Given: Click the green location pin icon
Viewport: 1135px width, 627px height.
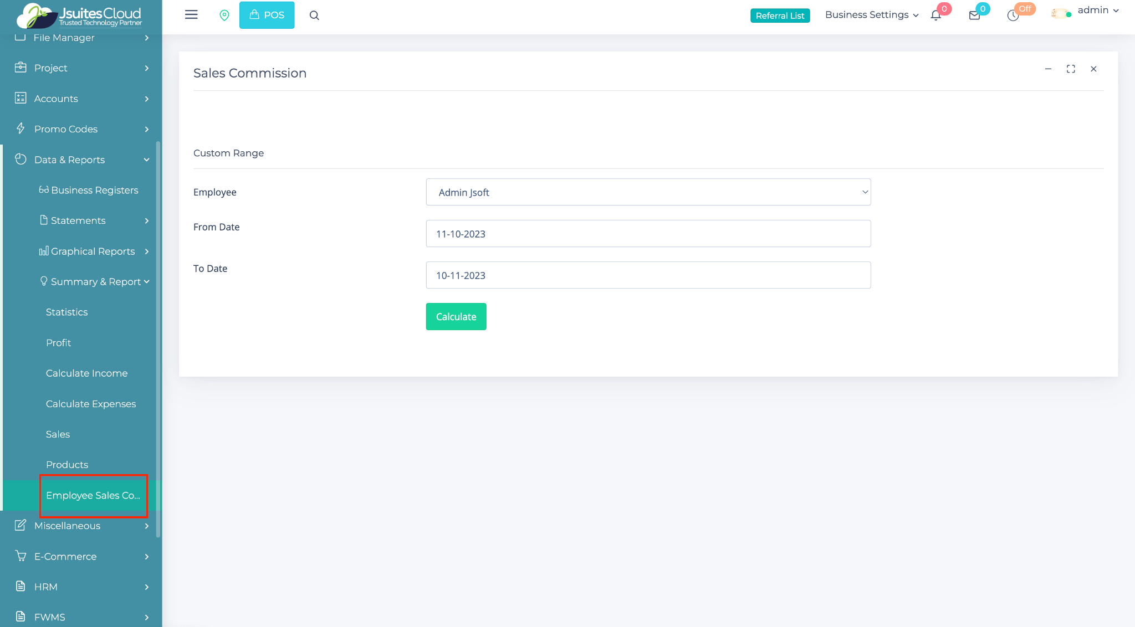Looking at the screenshot, I should point(224,16).
